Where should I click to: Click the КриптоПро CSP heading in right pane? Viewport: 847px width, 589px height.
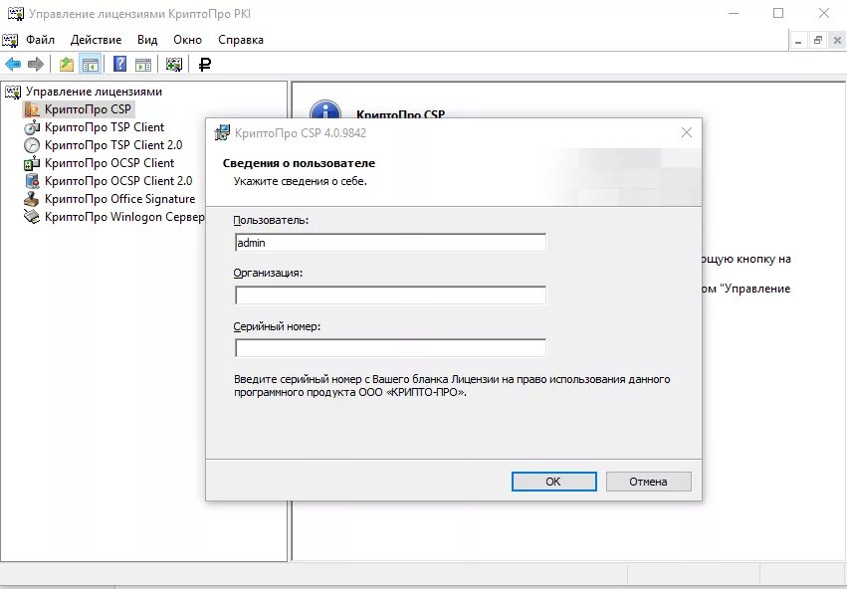pos(401,113)
